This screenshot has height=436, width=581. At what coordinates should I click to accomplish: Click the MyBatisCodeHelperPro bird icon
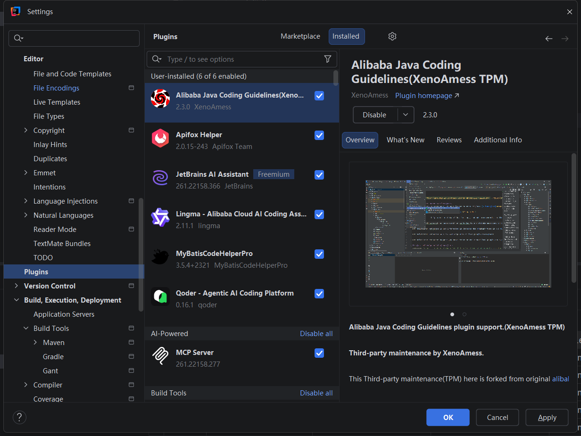pos(160,257)
